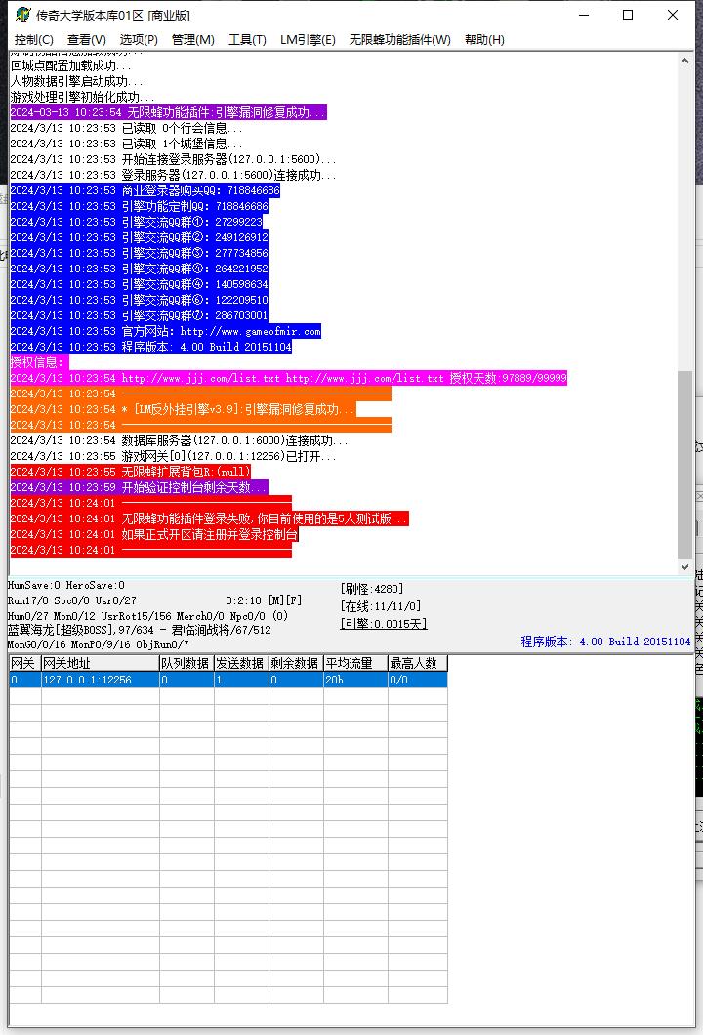
Task: Click the 引擎交流QQ群①: 27299223 line
Action: point(137,222)
